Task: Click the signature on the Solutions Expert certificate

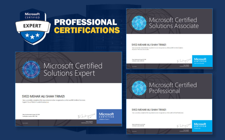Action: click(x=87, y=116)
